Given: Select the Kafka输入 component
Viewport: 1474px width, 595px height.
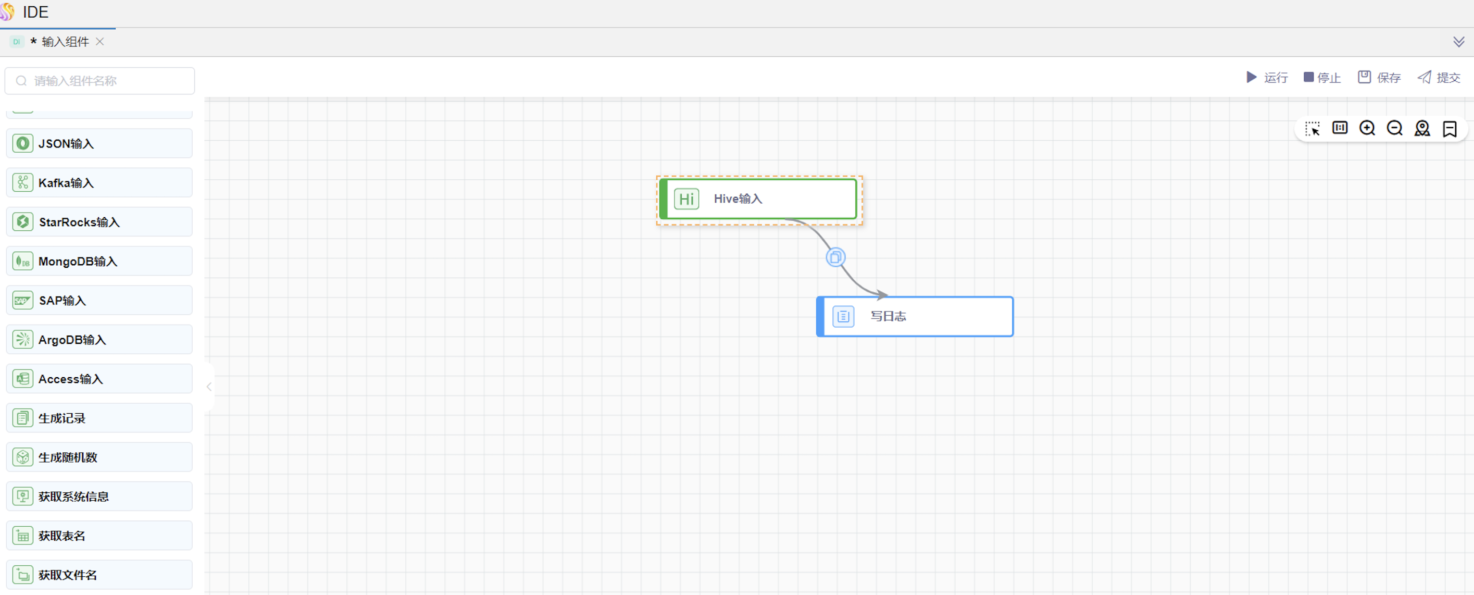Looking at the screenshot, I should point(99,183).
